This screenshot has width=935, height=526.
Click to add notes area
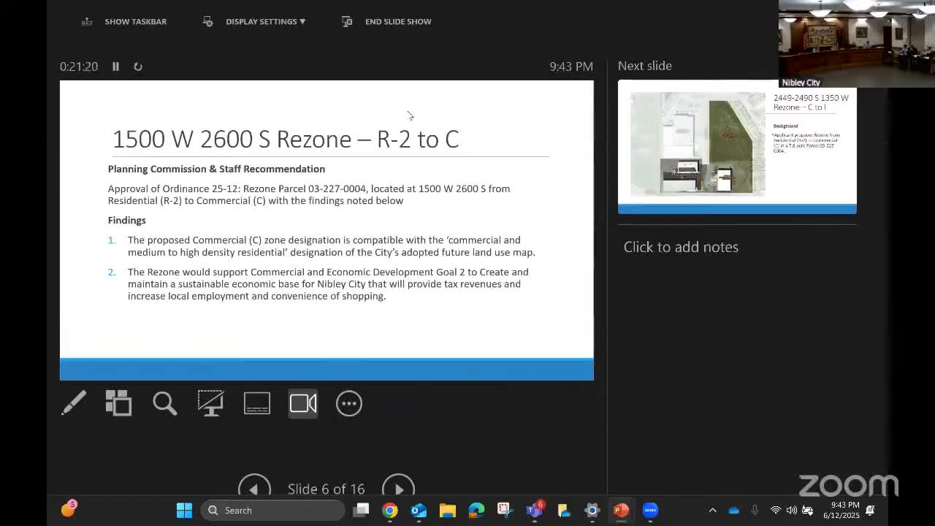tap(681, 247)
